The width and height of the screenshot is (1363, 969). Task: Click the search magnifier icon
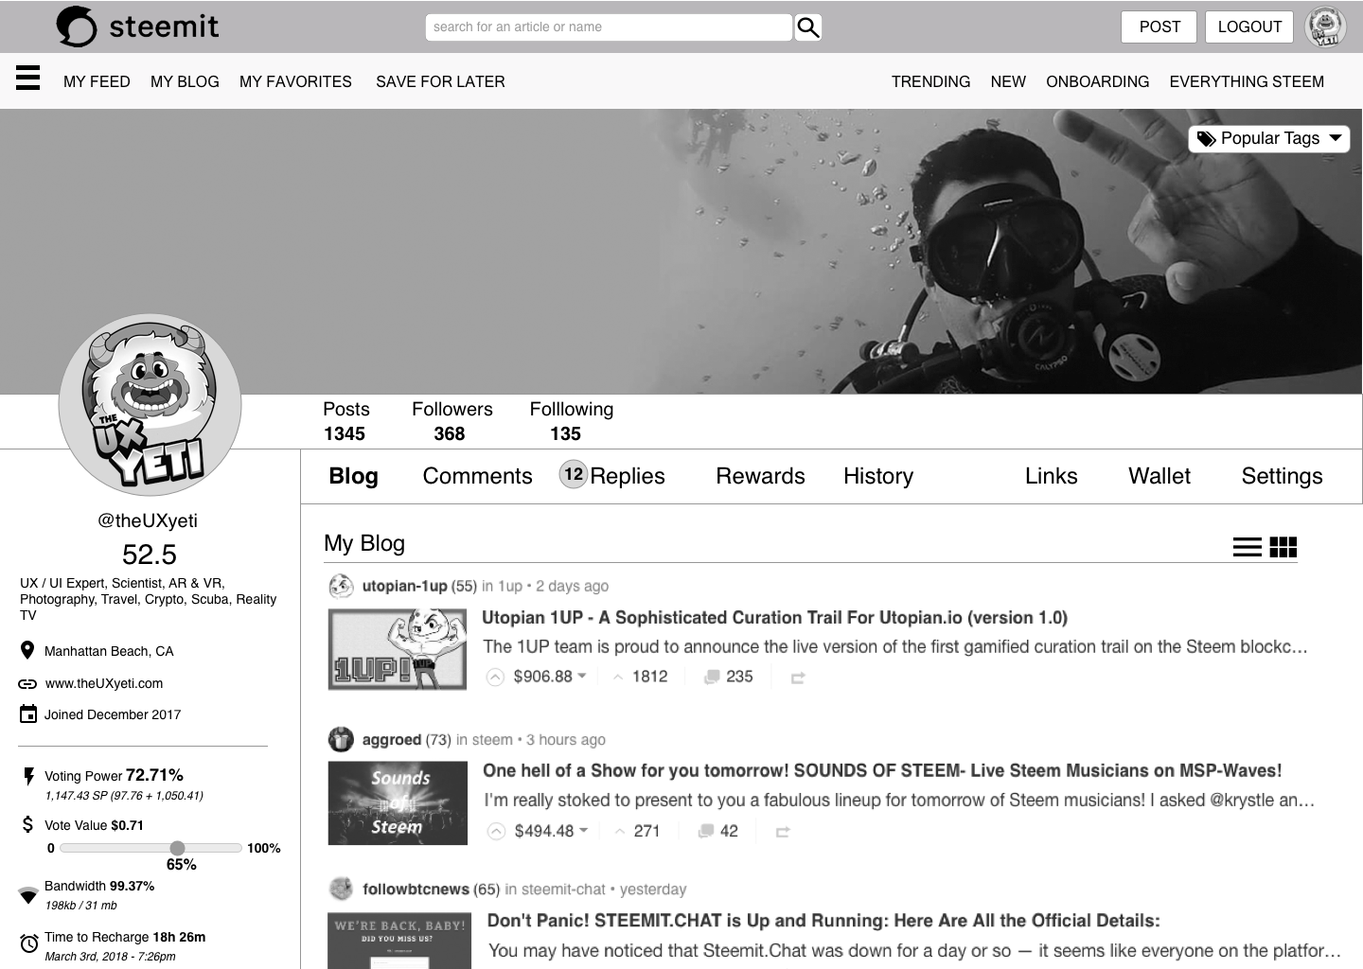[807, 27]
